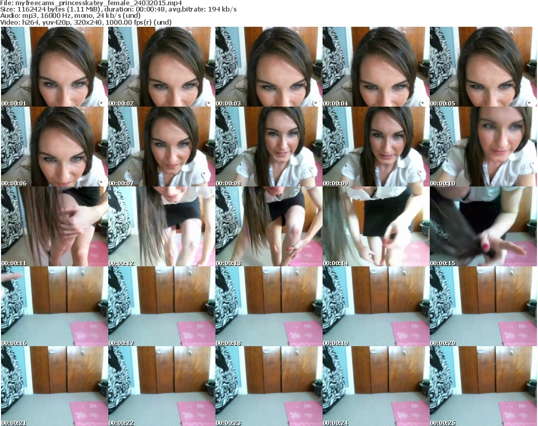Pick the frame labeled 00:00:19
Image resolution: width=538 pixels, height=426 pixels.
(376, 306)
